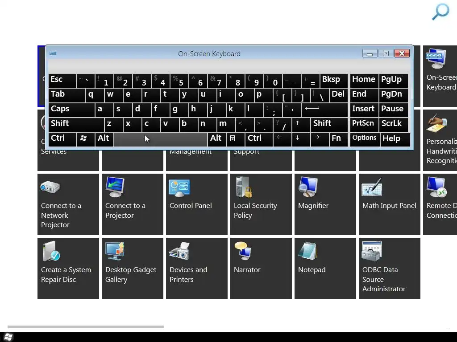Click the Esc key
457x342 pixels.
(x=62, y=81)
